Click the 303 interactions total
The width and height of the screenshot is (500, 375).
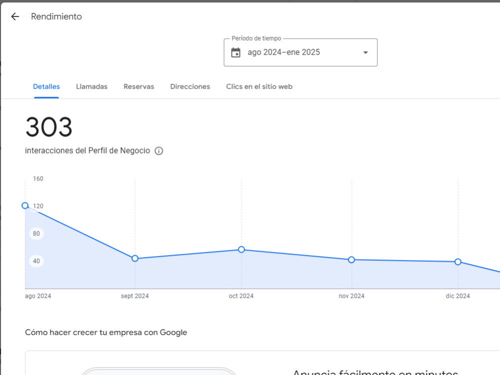(x=49, y=127)
